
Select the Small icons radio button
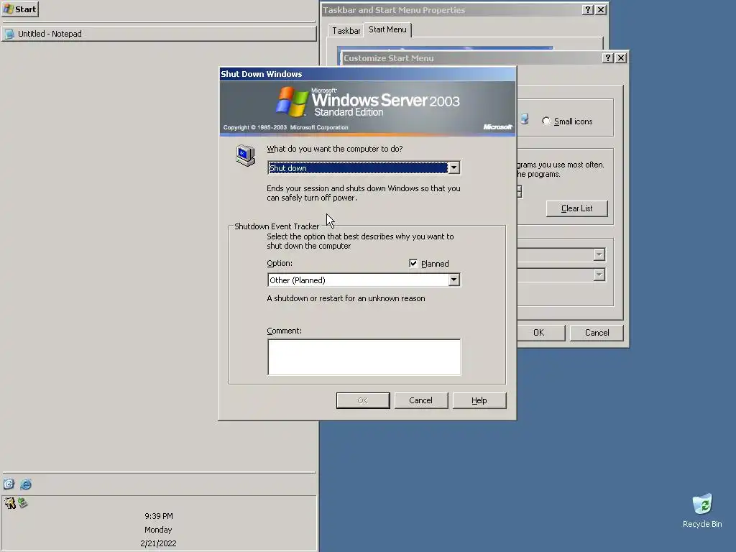[546, 121]
